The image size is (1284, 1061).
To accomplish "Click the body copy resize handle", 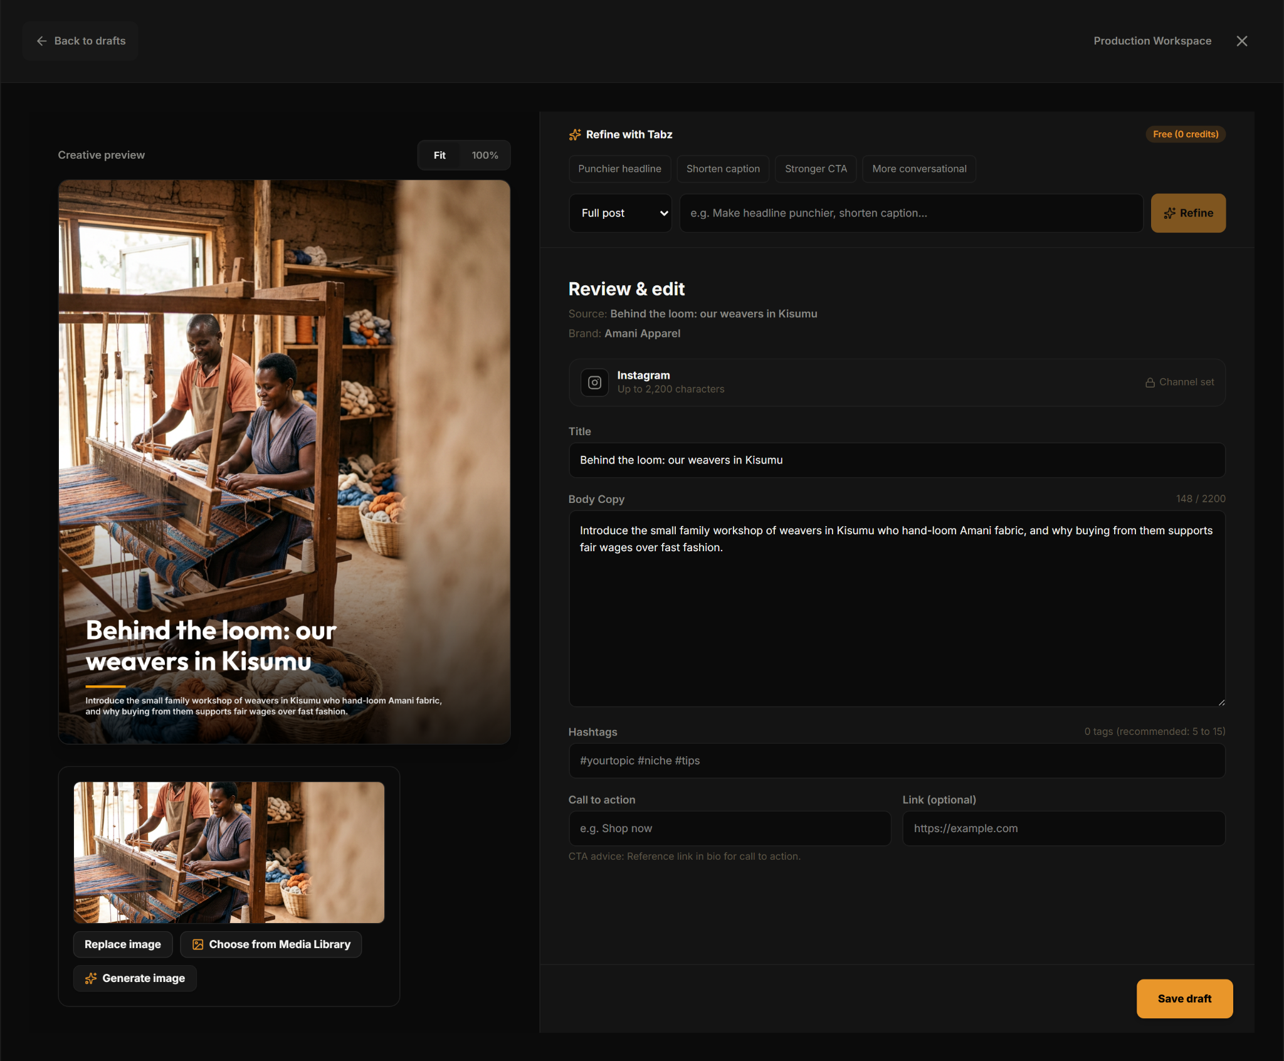I will tap(1221, 702).
